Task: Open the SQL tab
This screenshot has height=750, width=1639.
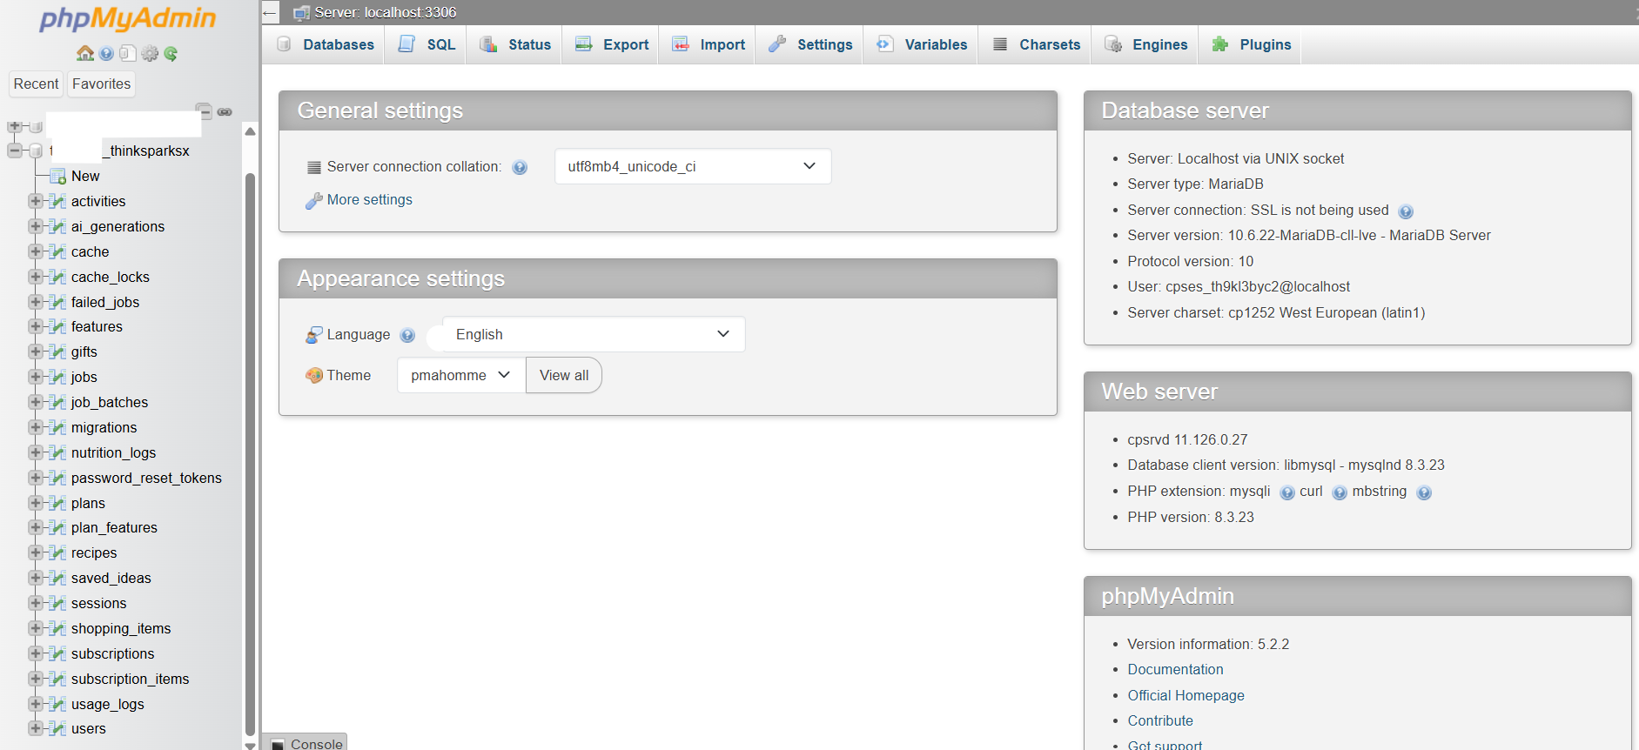Action: tap(426, 44)
